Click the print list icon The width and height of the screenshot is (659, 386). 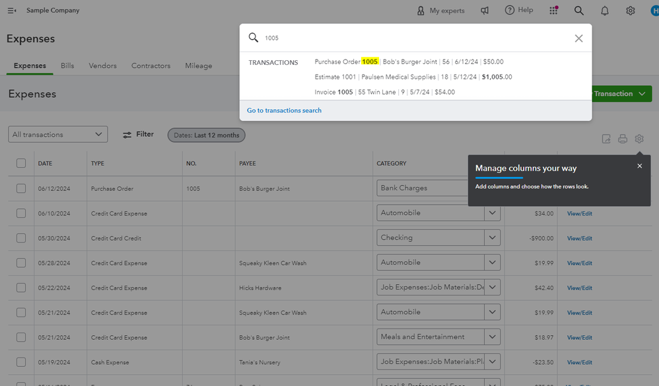click(x=623, y=139)
